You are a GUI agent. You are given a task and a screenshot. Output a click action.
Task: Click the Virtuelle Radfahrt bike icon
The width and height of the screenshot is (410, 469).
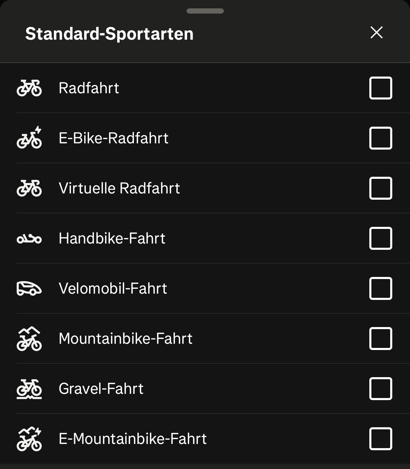pos(29,188)
